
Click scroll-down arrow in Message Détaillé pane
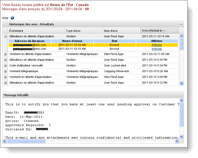point(182,137)
